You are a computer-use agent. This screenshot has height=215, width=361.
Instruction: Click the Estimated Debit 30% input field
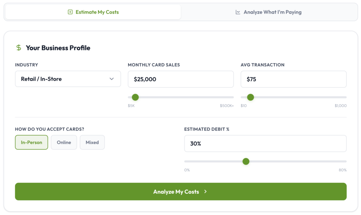point(265,144)
